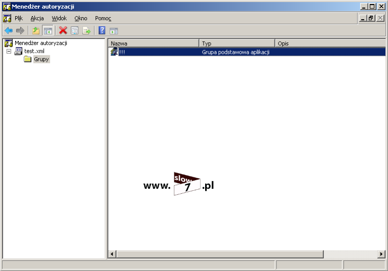
Task: Select the Grupy tree node
Action: click(x=41, y=59)
